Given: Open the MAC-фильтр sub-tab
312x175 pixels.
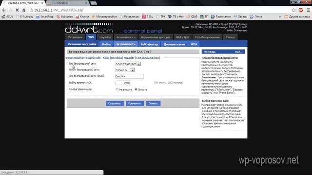Looking at the screenshot, I should click(149, 44).
